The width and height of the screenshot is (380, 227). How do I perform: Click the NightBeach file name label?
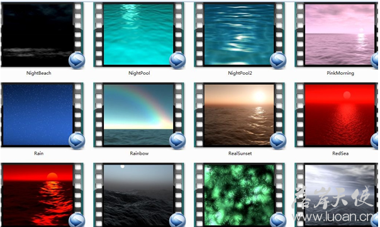coord(39,73)
